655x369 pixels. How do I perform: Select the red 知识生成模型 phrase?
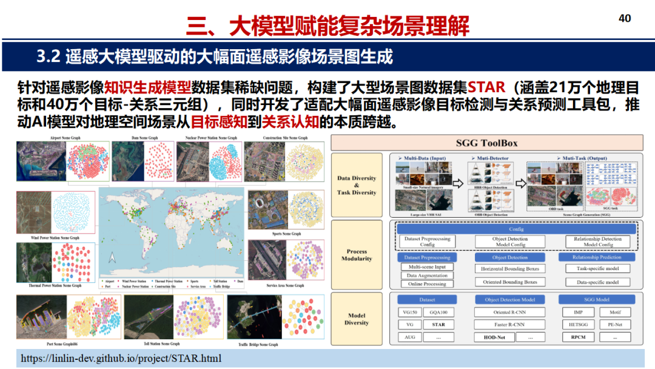[147, 87]
